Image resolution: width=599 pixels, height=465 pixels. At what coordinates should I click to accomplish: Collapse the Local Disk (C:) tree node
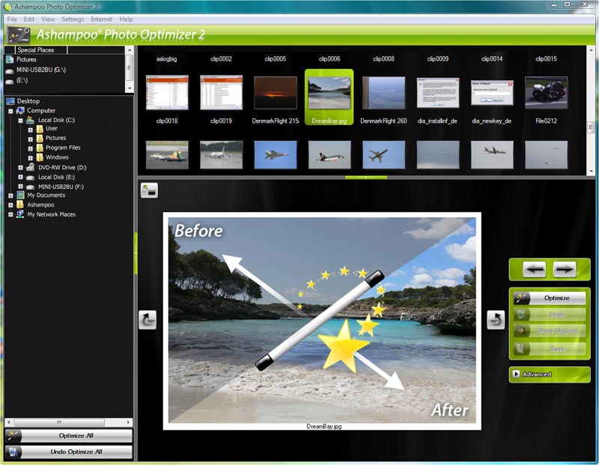[21, 120]
